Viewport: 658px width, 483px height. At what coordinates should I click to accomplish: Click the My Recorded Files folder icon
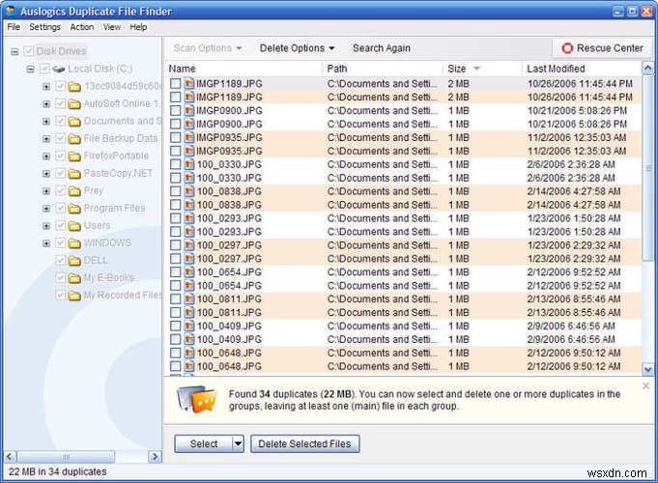[74, 296]
